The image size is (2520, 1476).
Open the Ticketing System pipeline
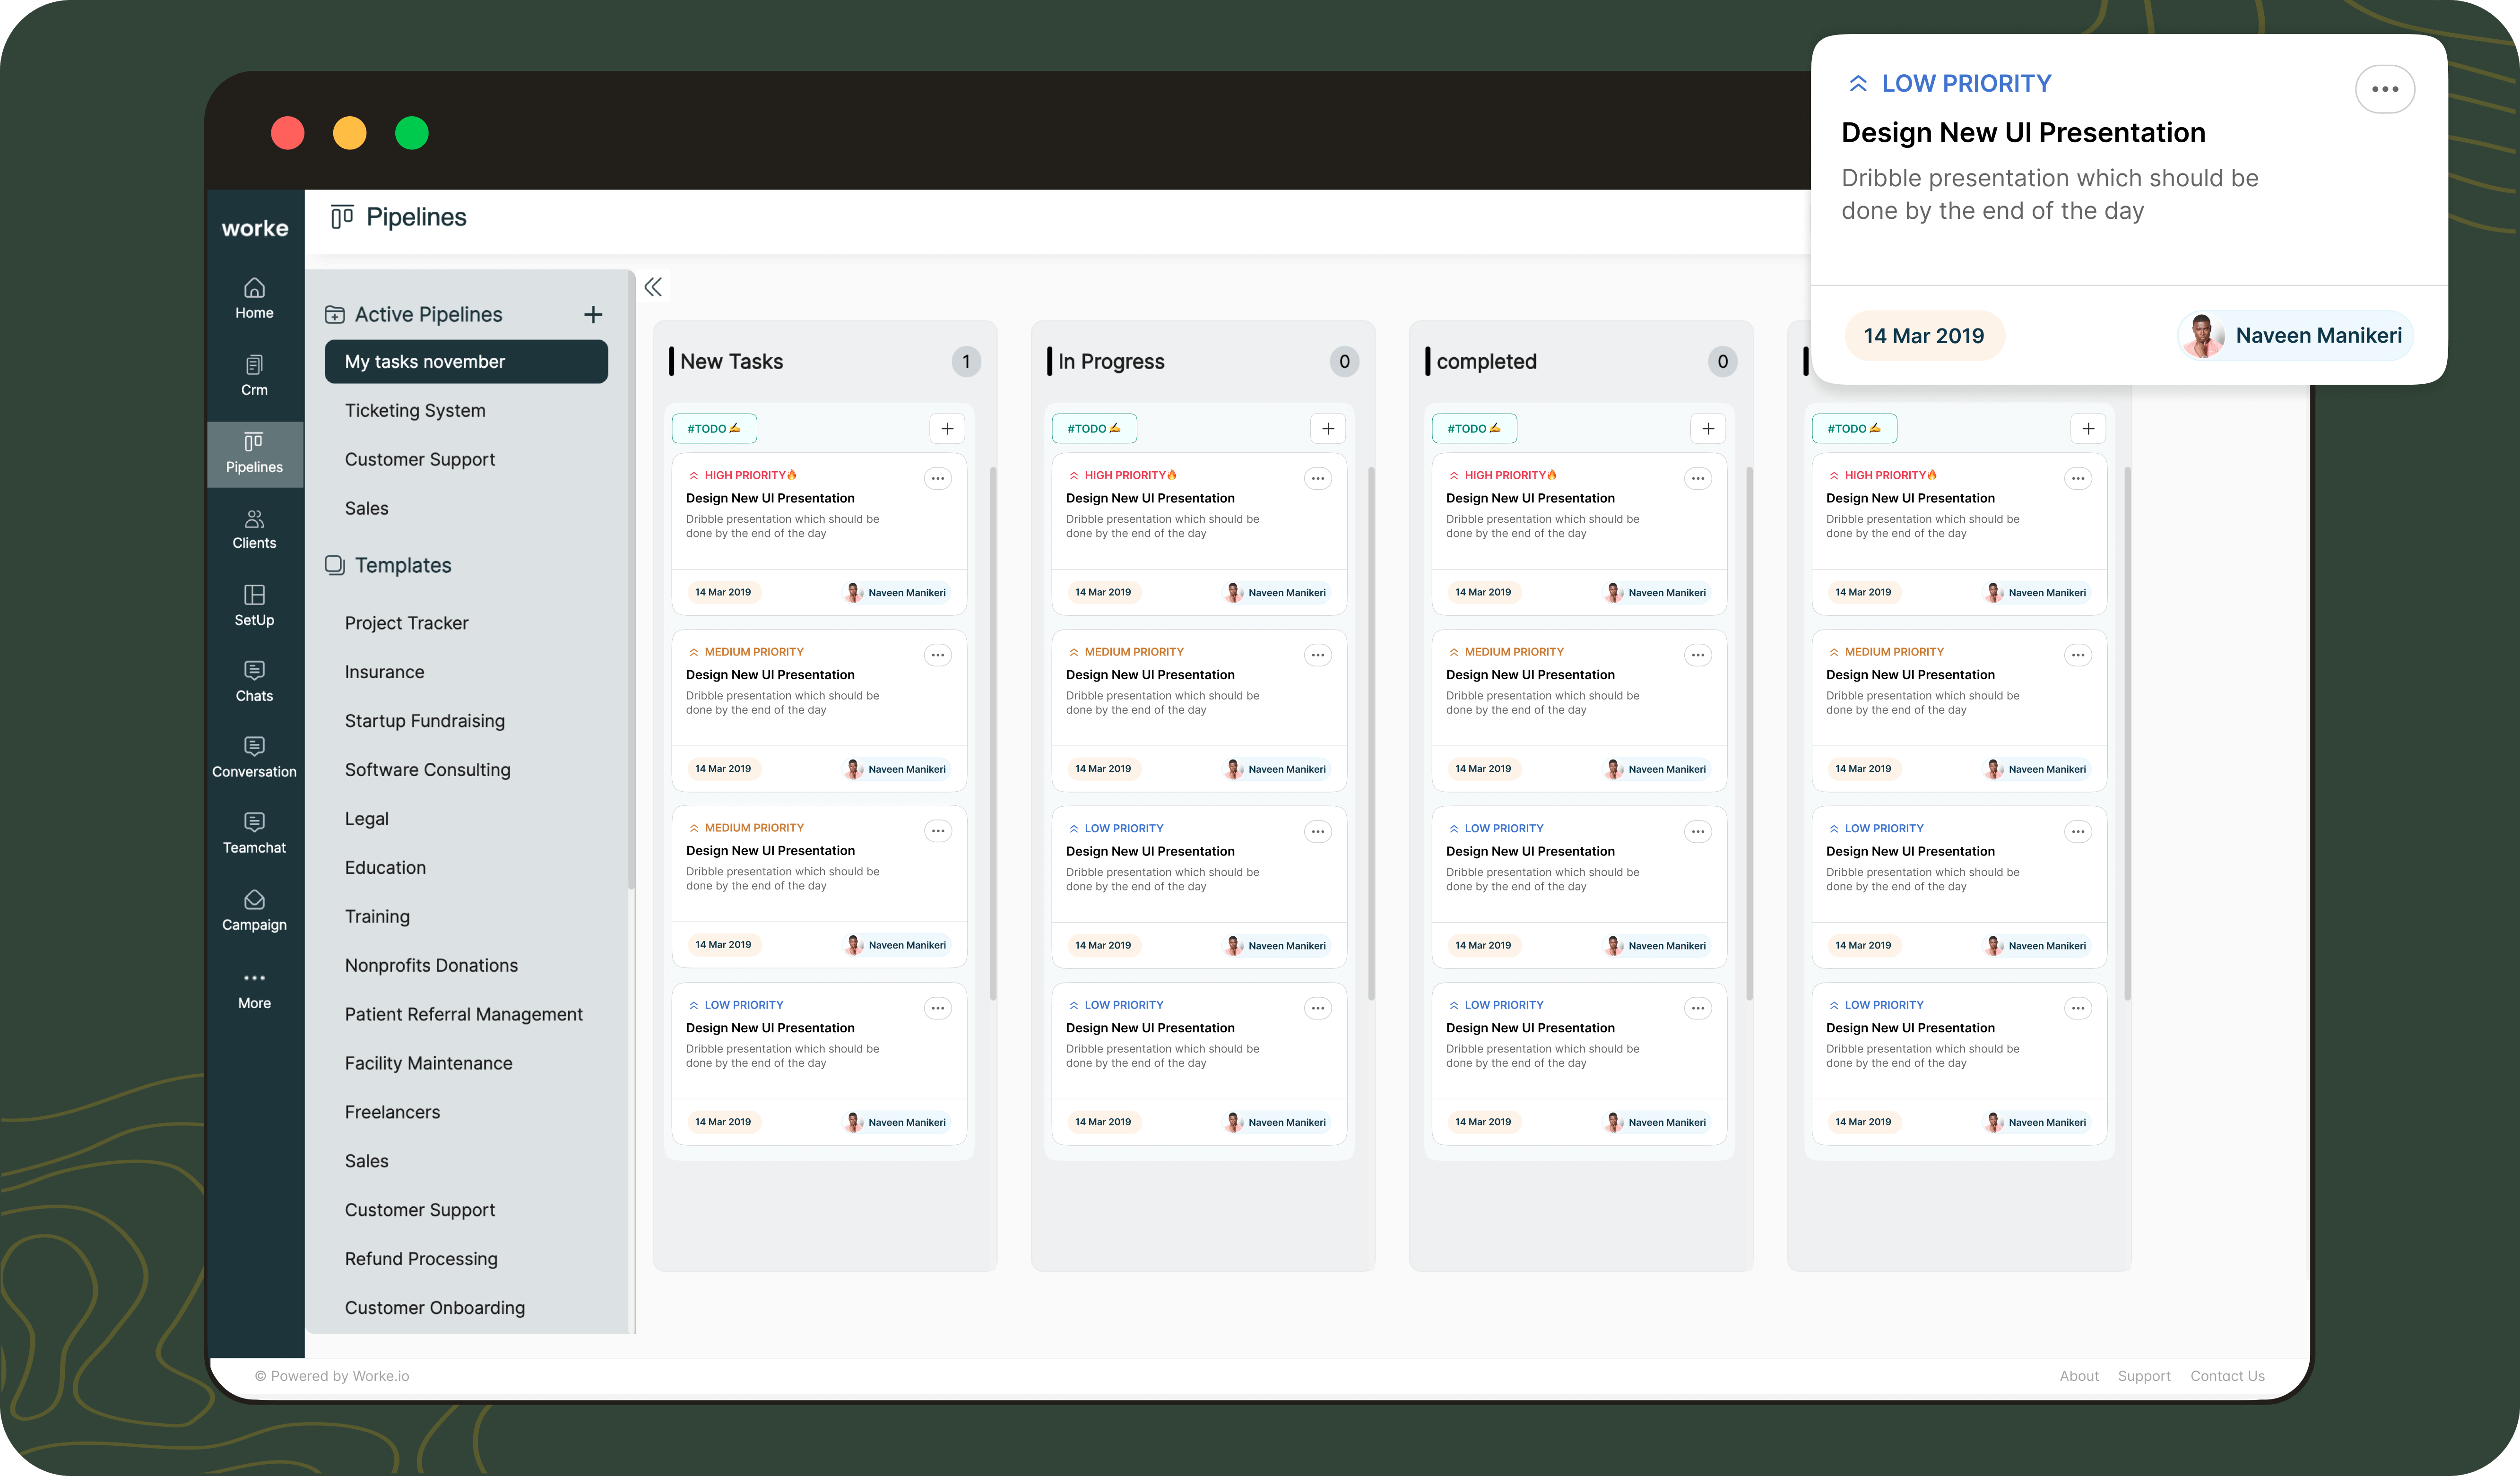point(415,410)
